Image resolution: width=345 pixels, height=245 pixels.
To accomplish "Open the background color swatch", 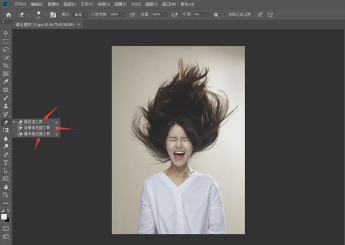I will pyautogui.click(x=8, y=220).
